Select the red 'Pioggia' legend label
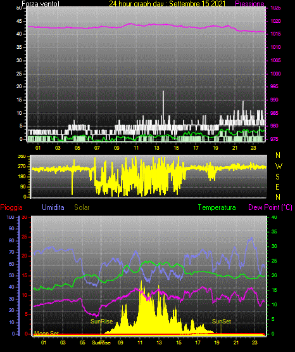The image size is (295, 352). [11, 207]
